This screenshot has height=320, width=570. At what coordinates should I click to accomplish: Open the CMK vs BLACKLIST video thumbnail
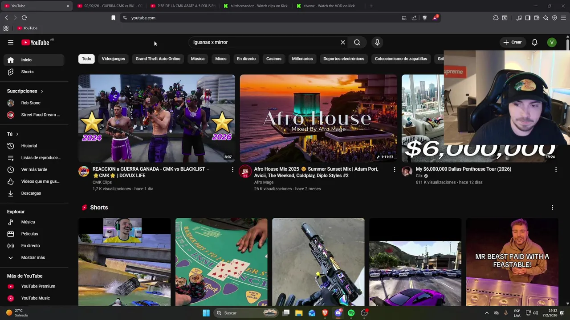coord(157,118)
